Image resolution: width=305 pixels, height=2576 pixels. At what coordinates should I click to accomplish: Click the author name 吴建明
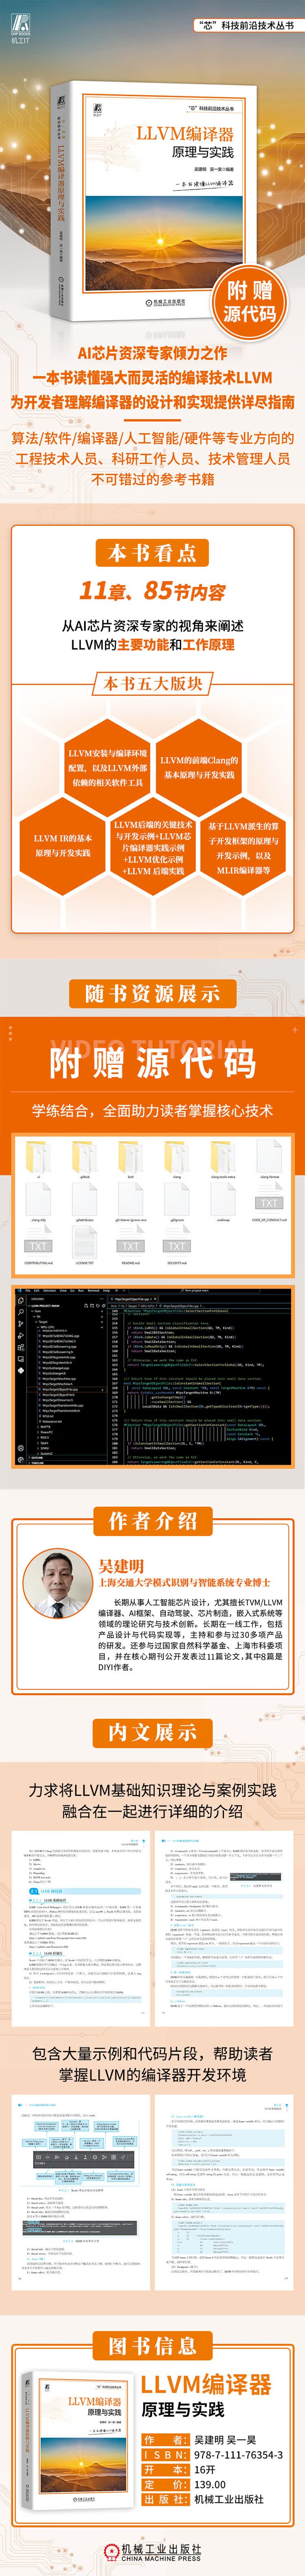pyautogui.click(x=121, y=1566)
